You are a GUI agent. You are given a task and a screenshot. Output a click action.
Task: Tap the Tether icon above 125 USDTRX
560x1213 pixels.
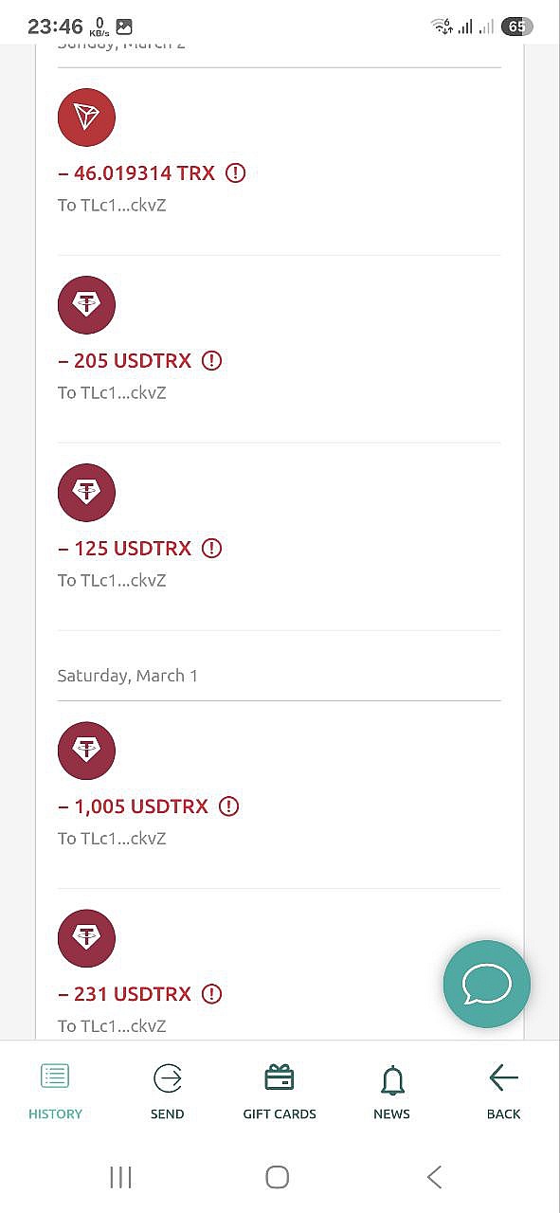pyautogui.click(x=86, y=493)
